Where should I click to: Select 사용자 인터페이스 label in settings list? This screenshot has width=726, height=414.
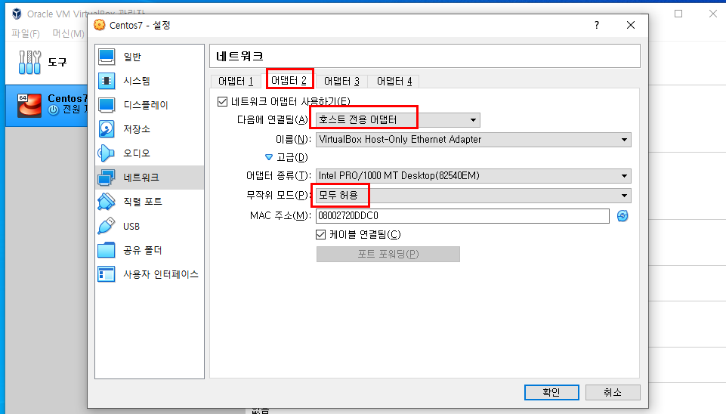(x=161, y=274)
